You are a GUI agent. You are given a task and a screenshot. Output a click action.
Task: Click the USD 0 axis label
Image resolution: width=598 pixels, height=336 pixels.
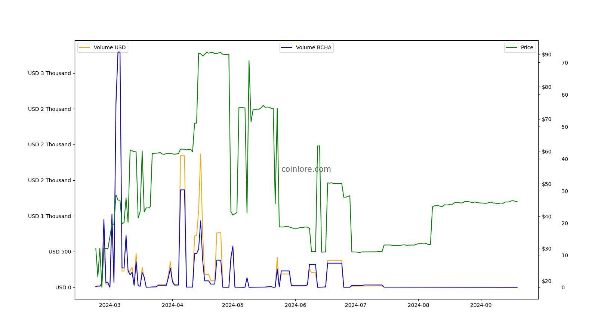tap(63, 287)
